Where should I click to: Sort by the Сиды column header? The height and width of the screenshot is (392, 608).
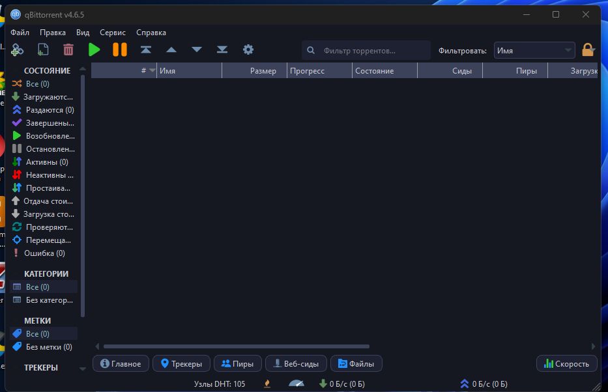pos(450,70)
